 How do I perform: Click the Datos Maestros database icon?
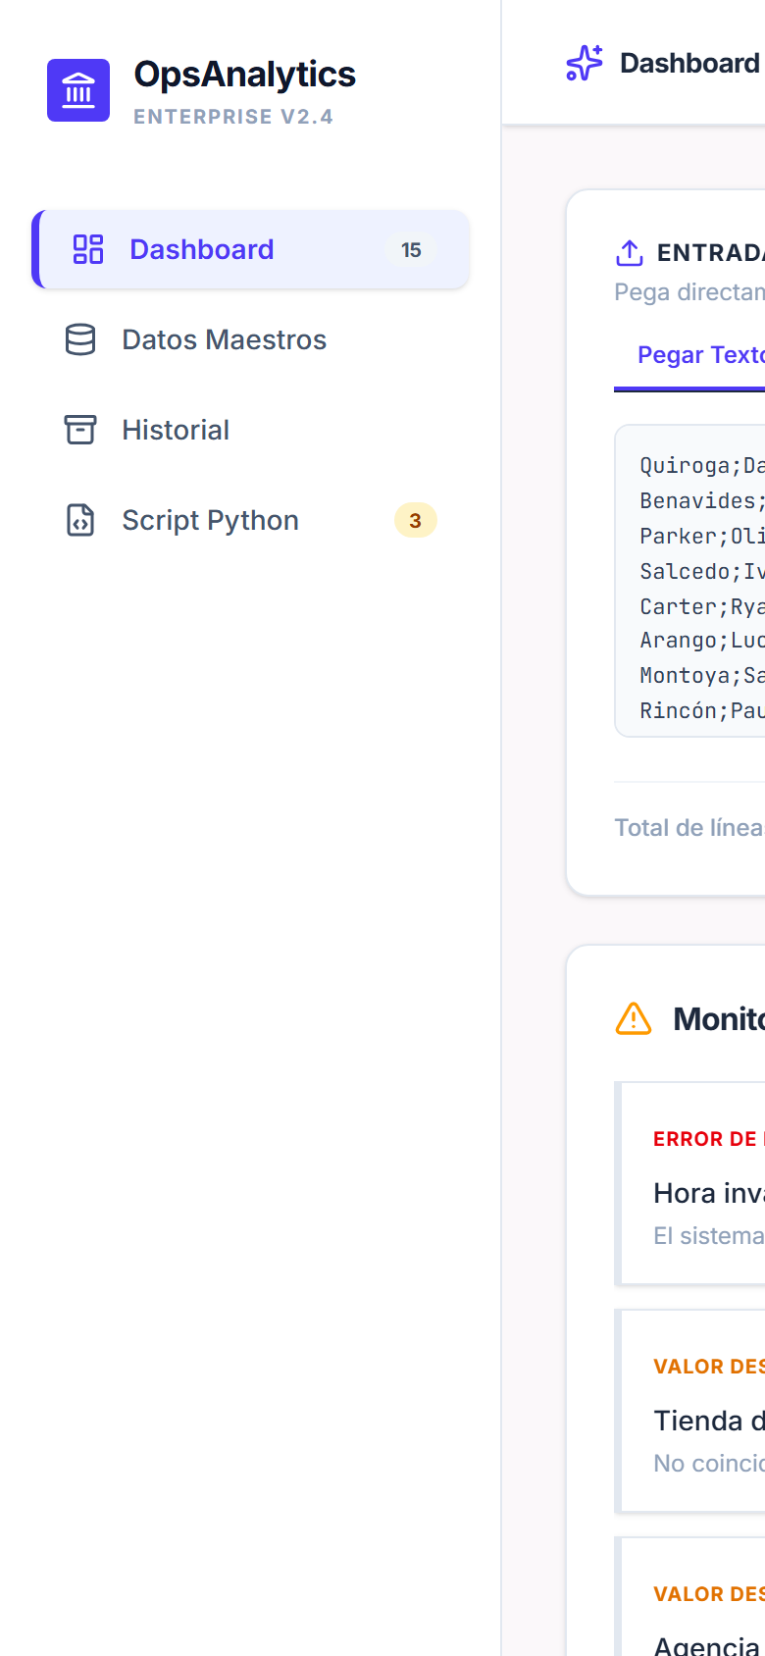click(x=80, y=339)
